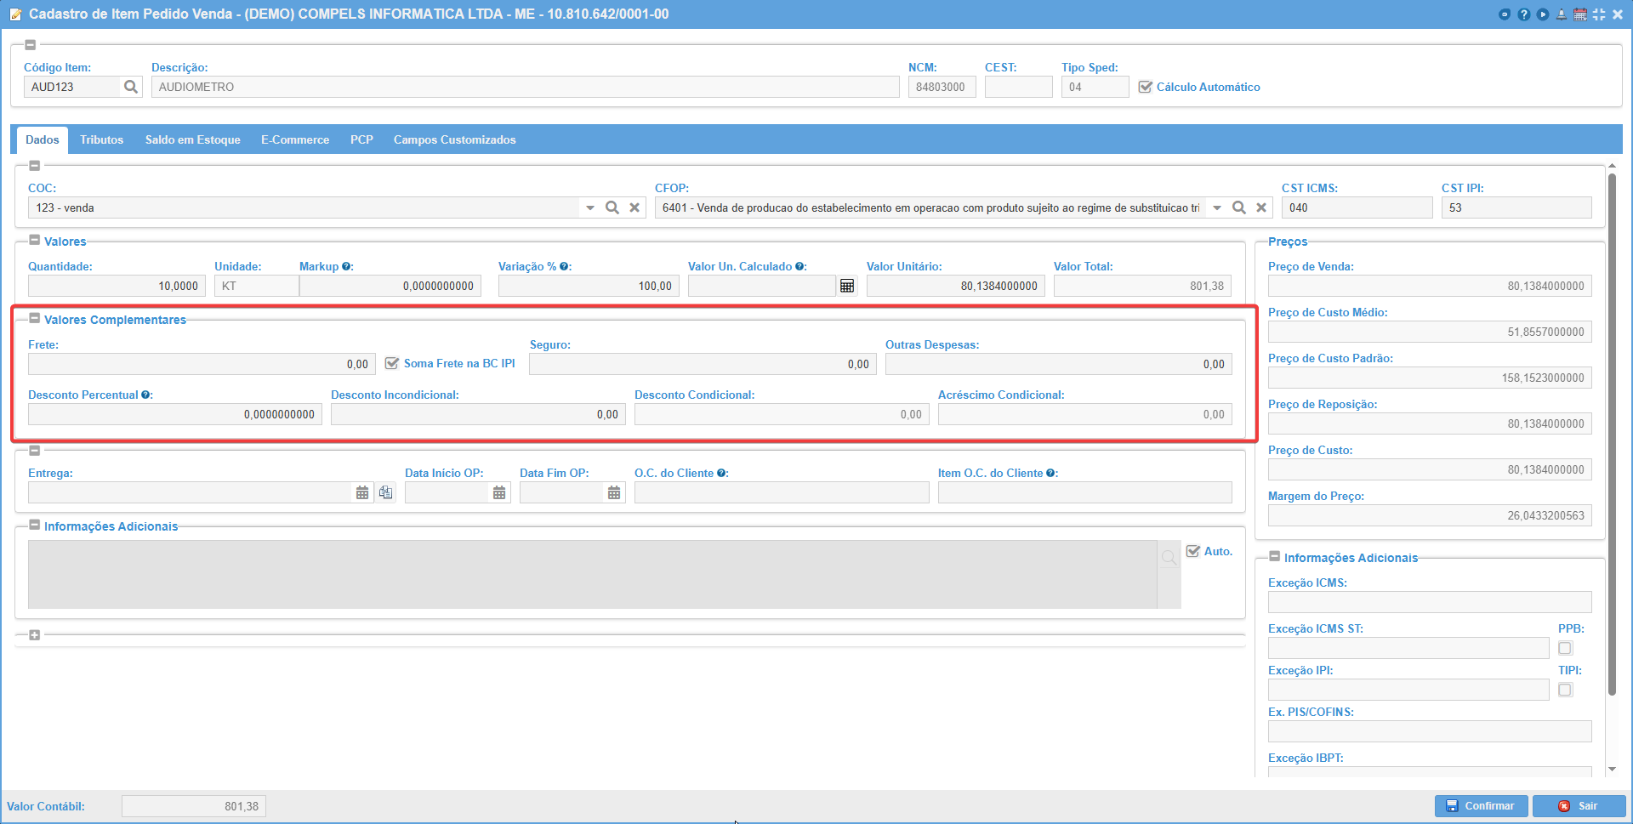Search item code with magnifier icon

(x=130, y=87)
